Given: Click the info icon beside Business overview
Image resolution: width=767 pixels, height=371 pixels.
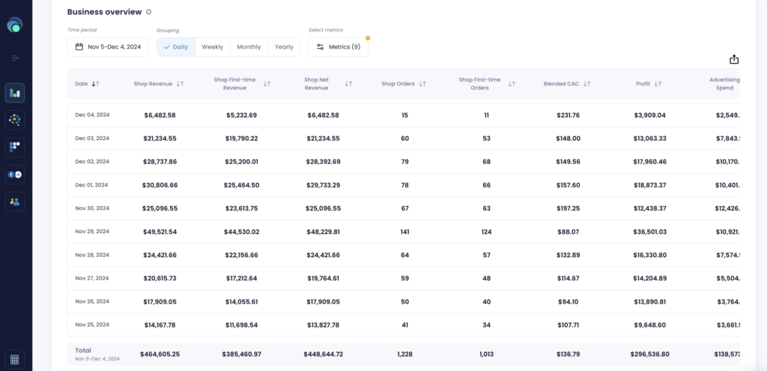Looking at the screenshot, I should pyautogui.click(x=149, y=12).
